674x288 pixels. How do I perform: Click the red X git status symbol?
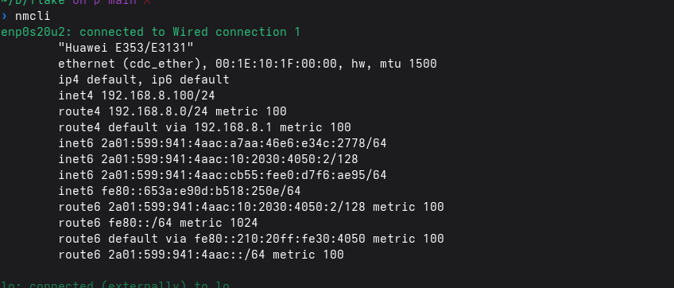coord(146,2)
